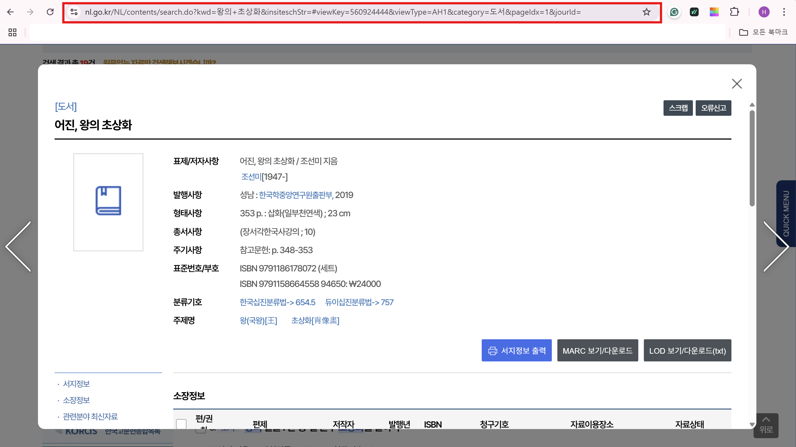
Task: Open author link 조선미
Action: click(x=251, y=177)
